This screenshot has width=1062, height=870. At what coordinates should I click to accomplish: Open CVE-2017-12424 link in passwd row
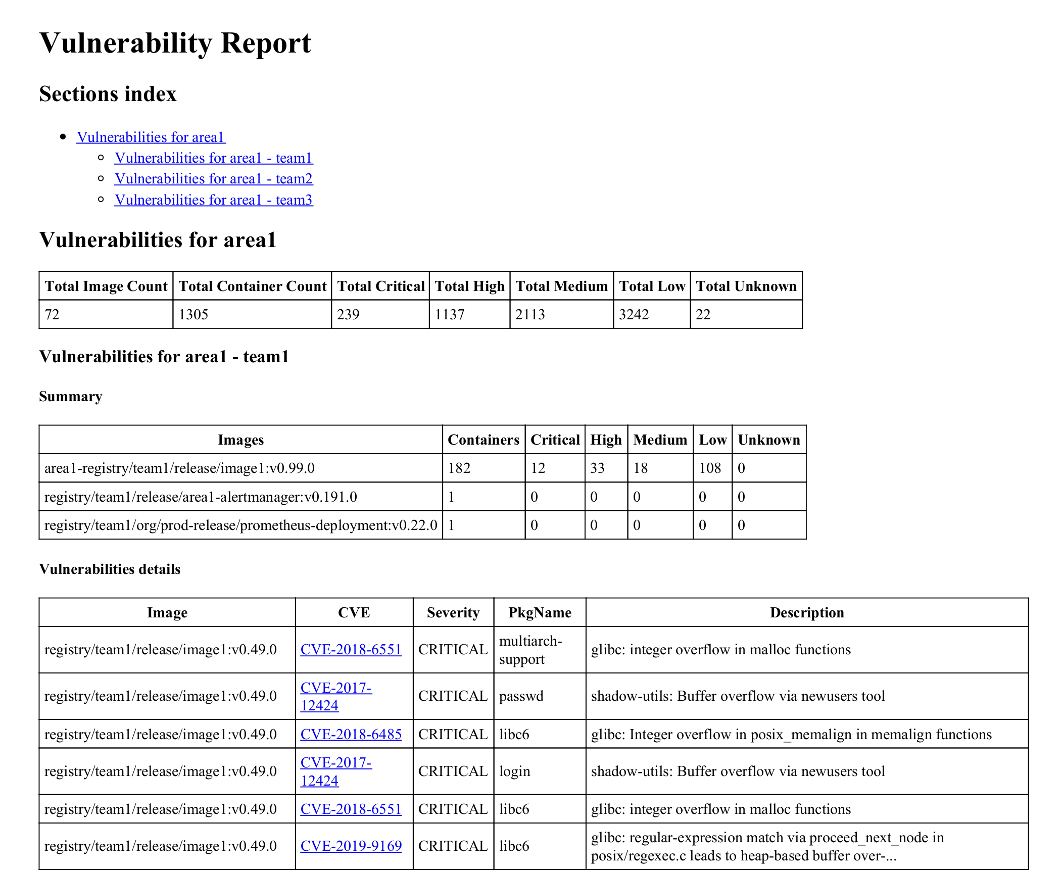click(336, 696)
